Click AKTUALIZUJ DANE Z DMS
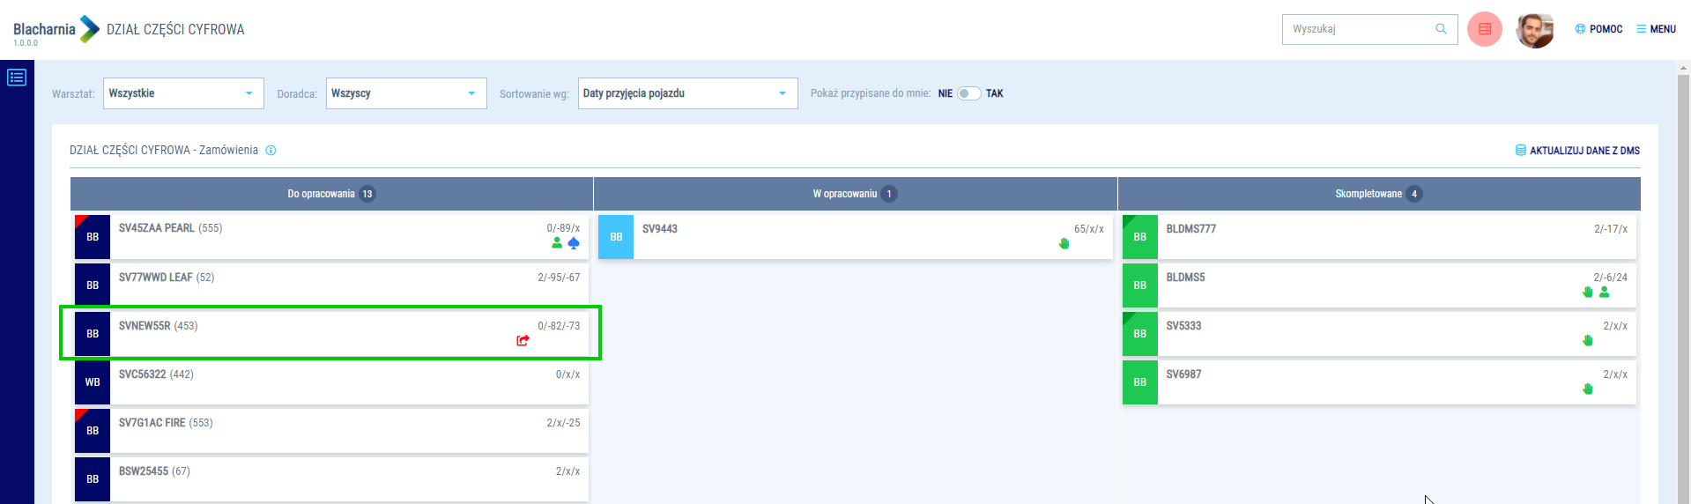Image resolution: width=1691 pixels, height=504 pixels. point(1577,151)
